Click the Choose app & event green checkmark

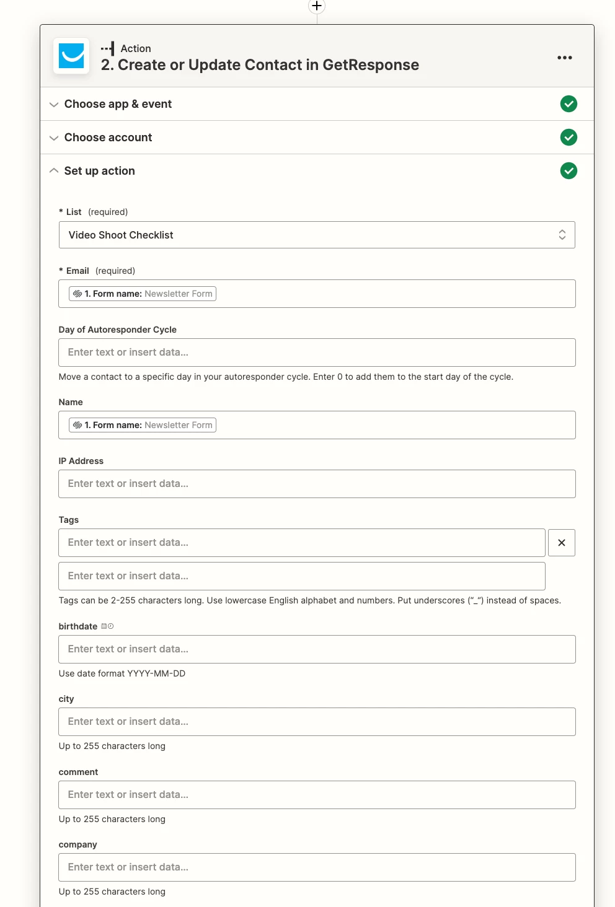(x=569, y=104)
